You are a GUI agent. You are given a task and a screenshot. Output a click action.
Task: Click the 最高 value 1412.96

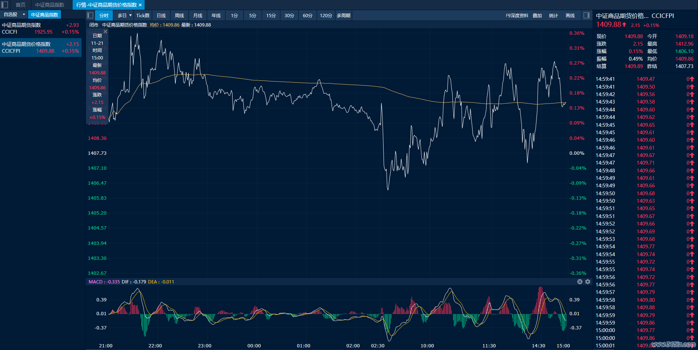coord(685,44)
